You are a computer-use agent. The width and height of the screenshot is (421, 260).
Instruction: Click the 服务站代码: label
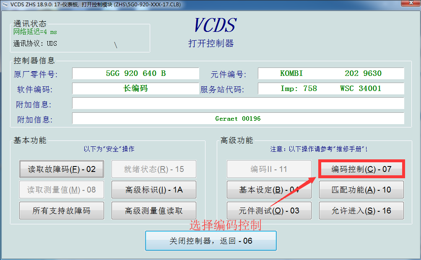coord(222,89)
